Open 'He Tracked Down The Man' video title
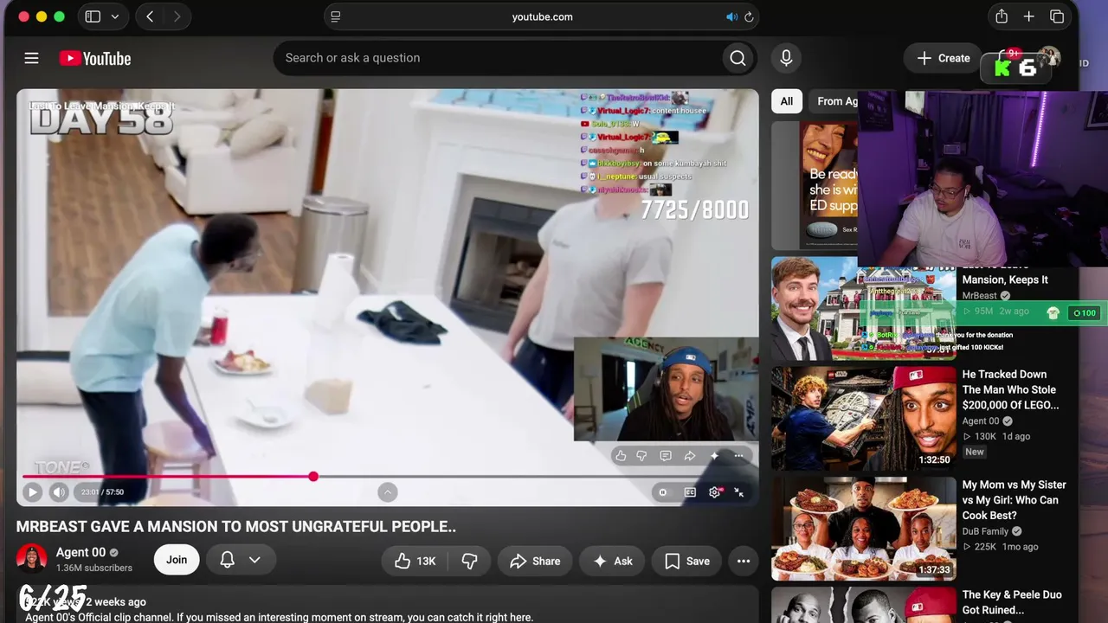Image resolution: width=1108 pixels, height=623 pixels. 1010,389
